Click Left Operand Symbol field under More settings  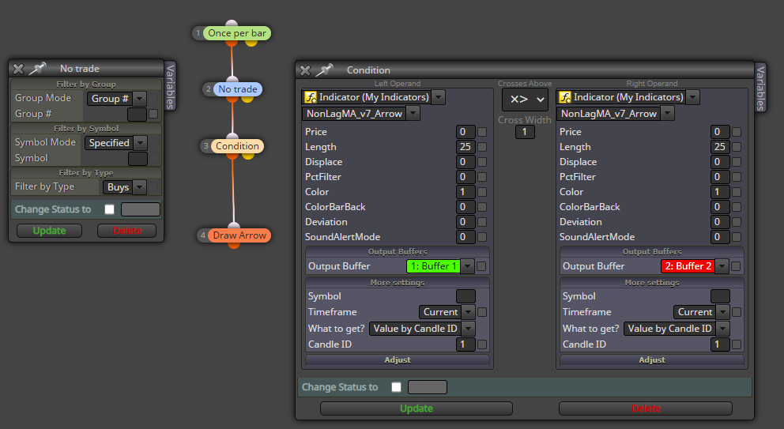[x=465, y=296]
